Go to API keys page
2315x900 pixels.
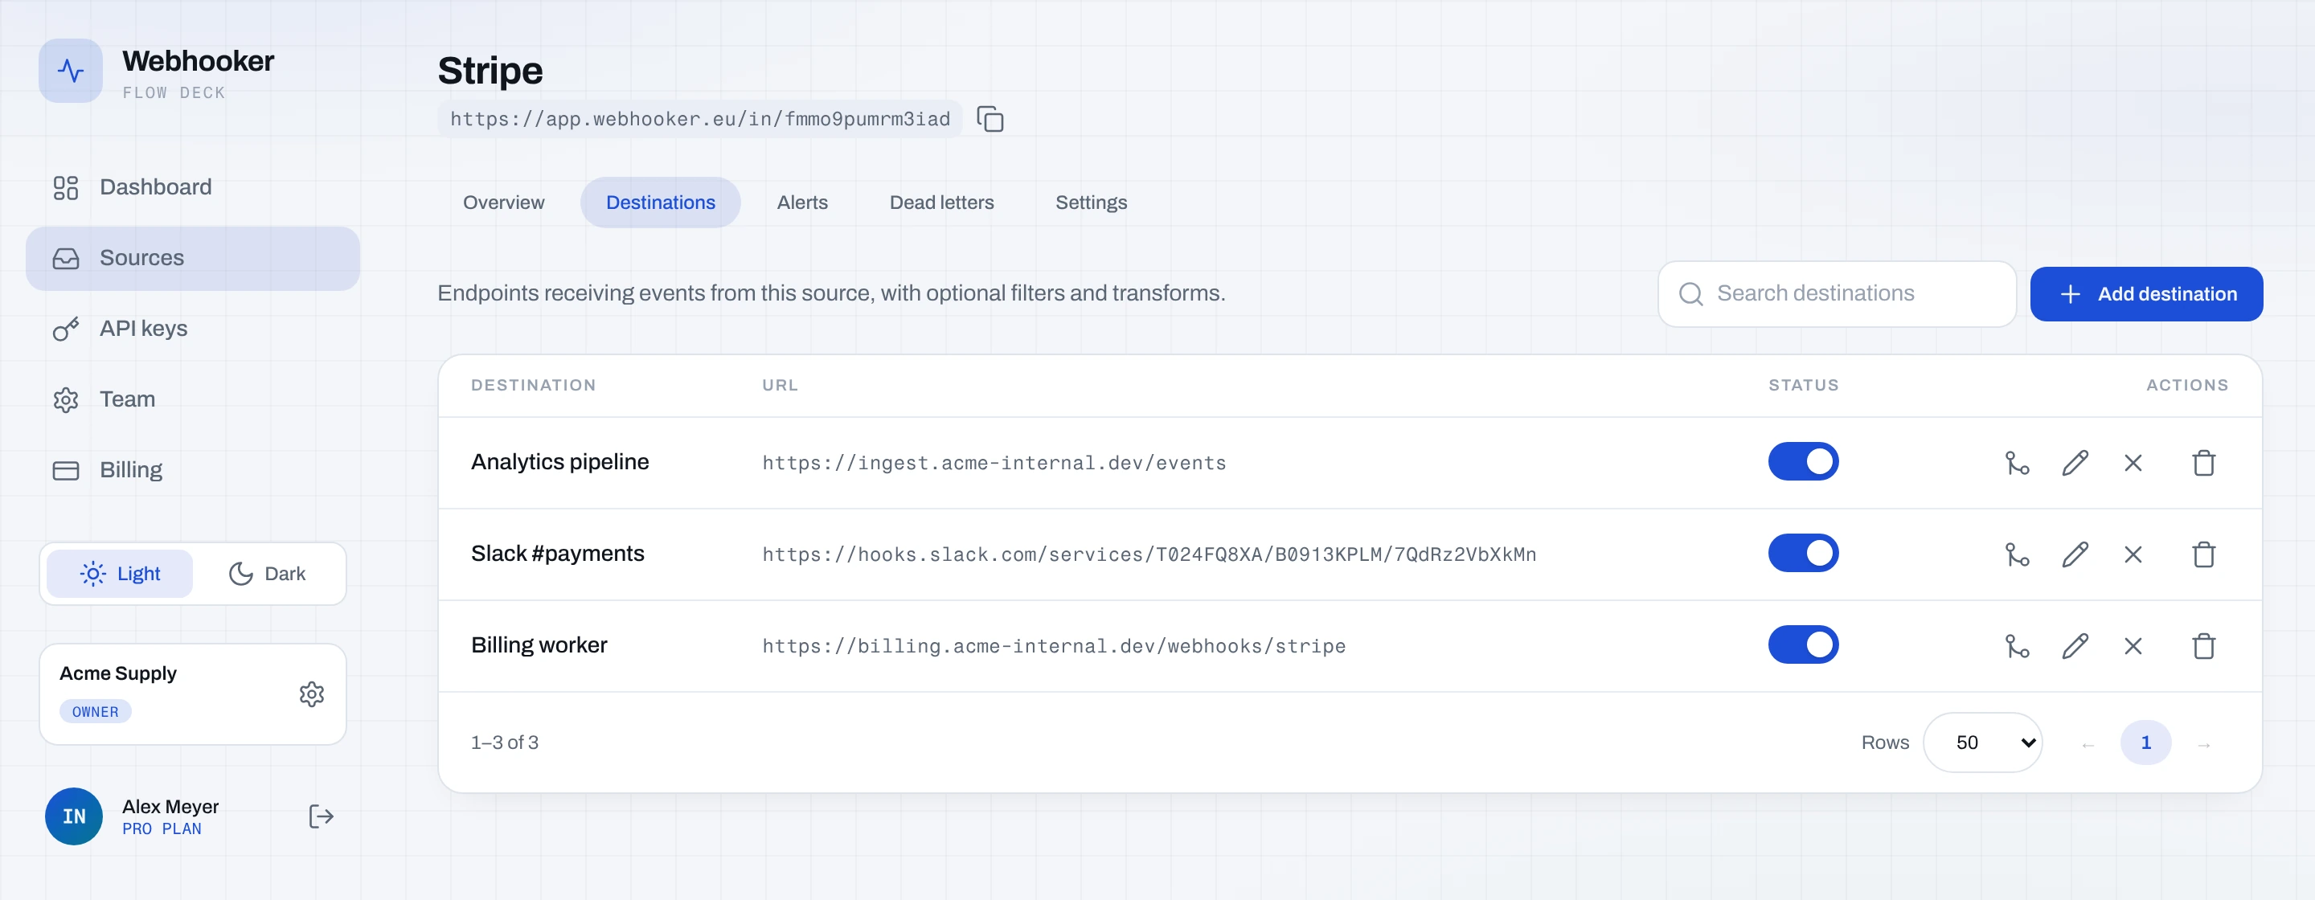coord(192,329)
